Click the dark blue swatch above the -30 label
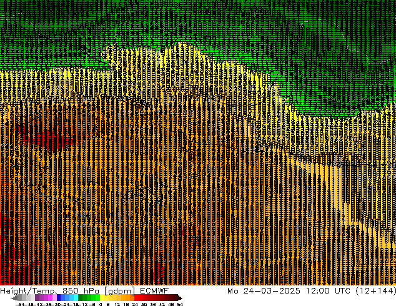 coord(59,298)
